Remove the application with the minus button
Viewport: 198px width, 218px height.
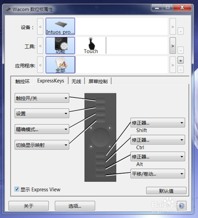[x=181, y=69]
